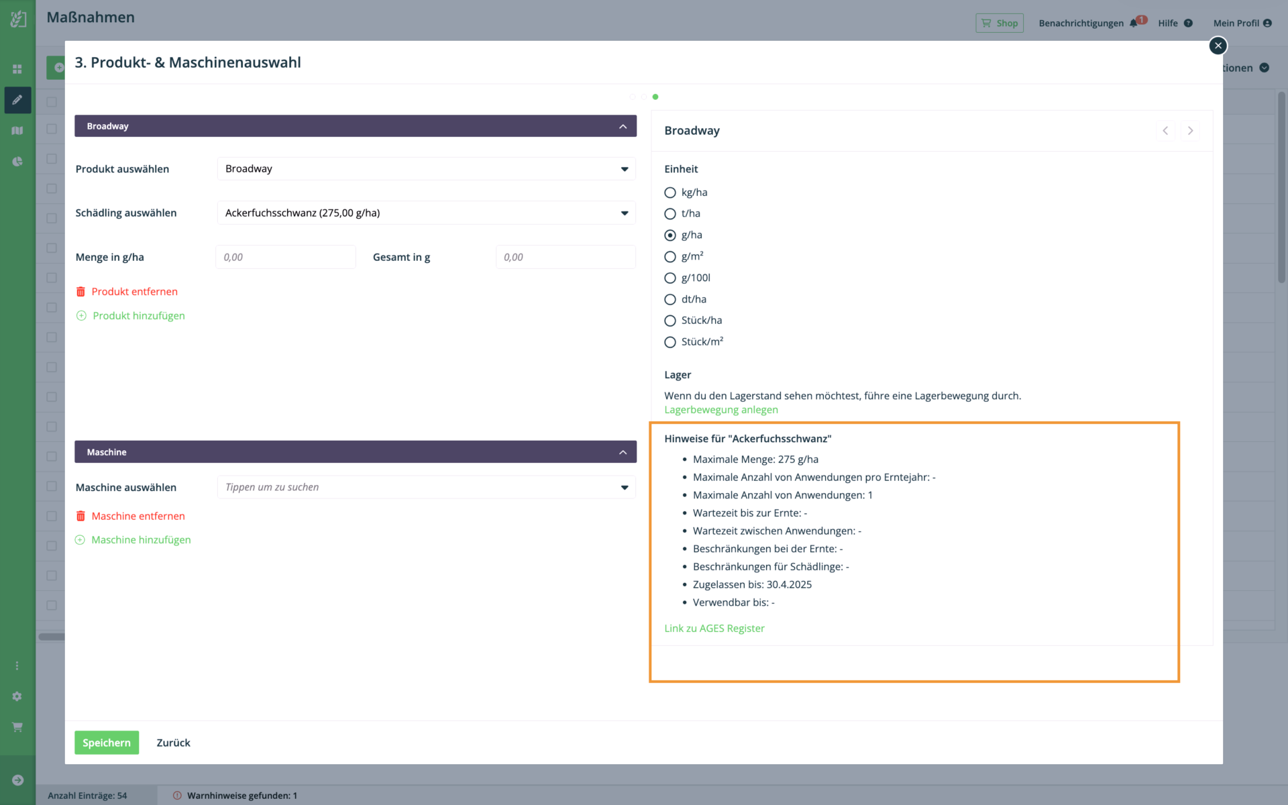
Task: Click Produkt hinzufügen link
Action: (139, 316)
